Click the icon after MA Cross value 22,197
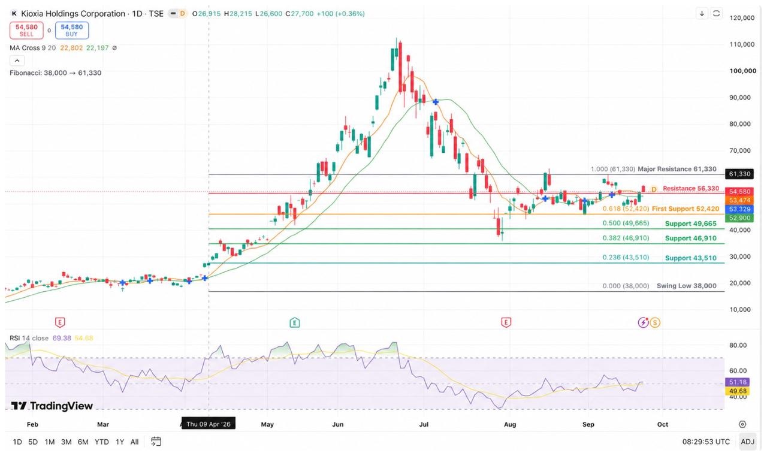The image size is (767, 456). click(114, 48)
